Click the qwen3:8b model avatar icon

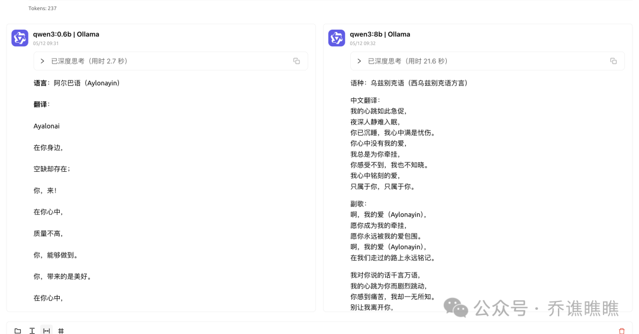point(337,38)
